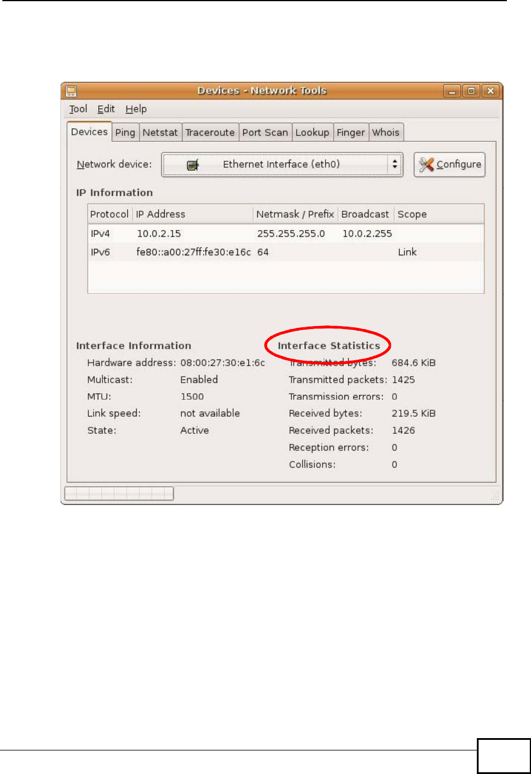531x774 pixels.
Task: Switch to the Port Scan tab
Action: pyautogui.click(x=265, y=132)
